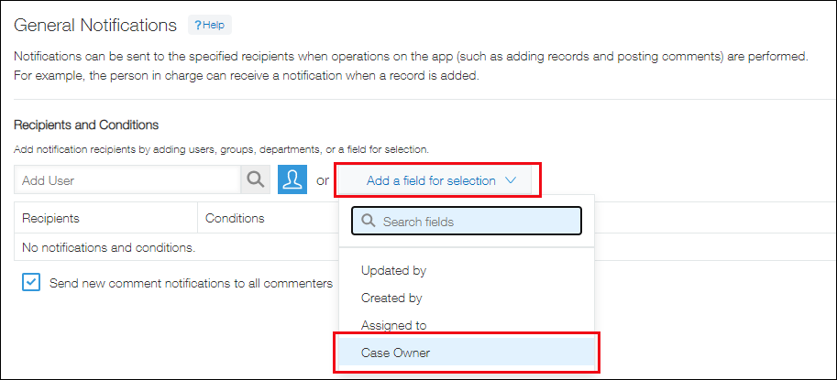Choose Case Owner in the dropdown list
837x380 pixels.
coord(395,353)
